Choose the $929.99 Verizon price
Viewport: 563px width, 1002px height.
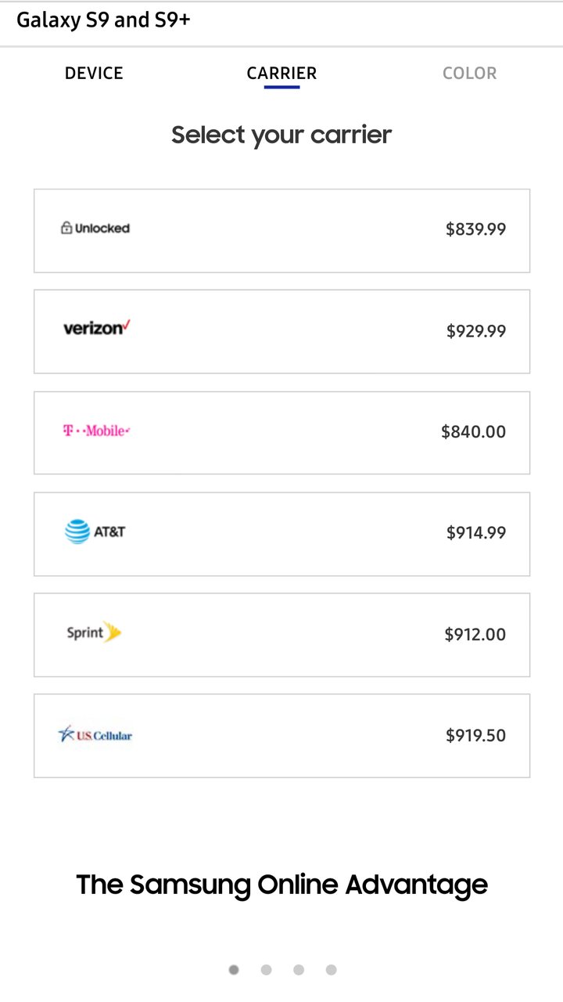pyautogui.click(x=476, y=331)
